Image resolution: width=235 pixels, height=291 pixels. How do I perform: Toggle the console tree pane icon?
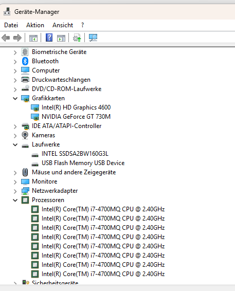click(x=33, y=38)
